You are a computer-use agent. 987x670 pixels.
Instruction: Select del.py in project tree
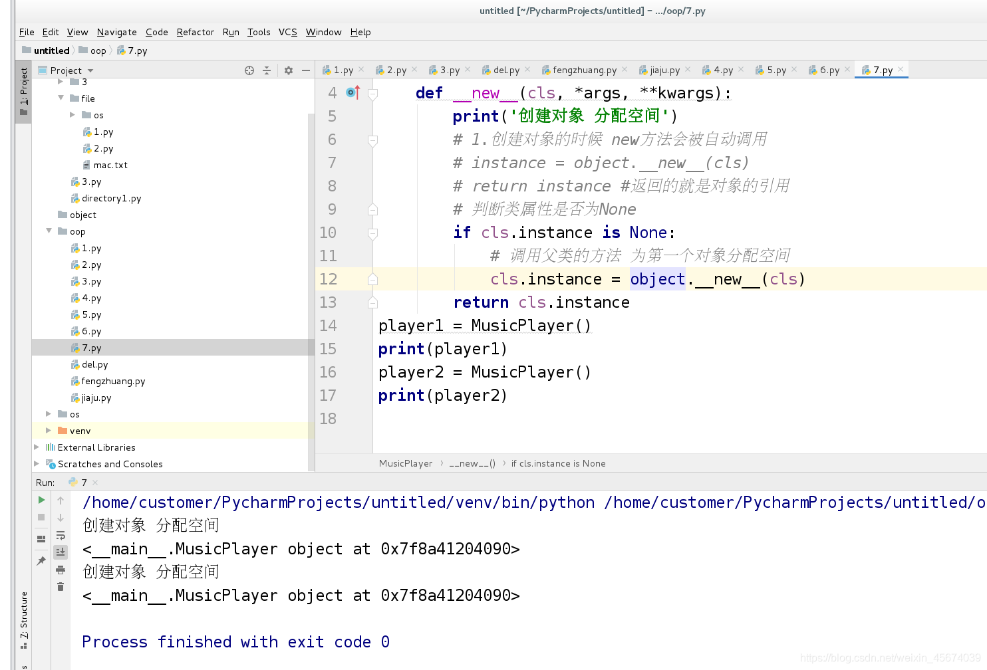[x=94, y=364]
